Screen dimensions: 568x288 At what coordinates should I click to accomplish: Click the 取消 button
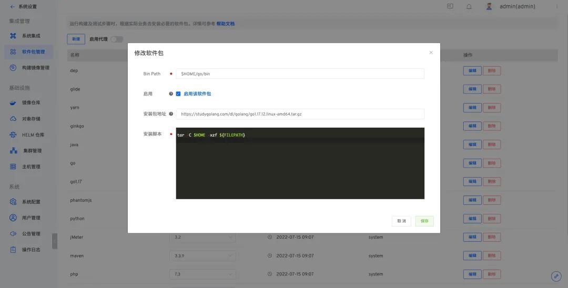401,221
